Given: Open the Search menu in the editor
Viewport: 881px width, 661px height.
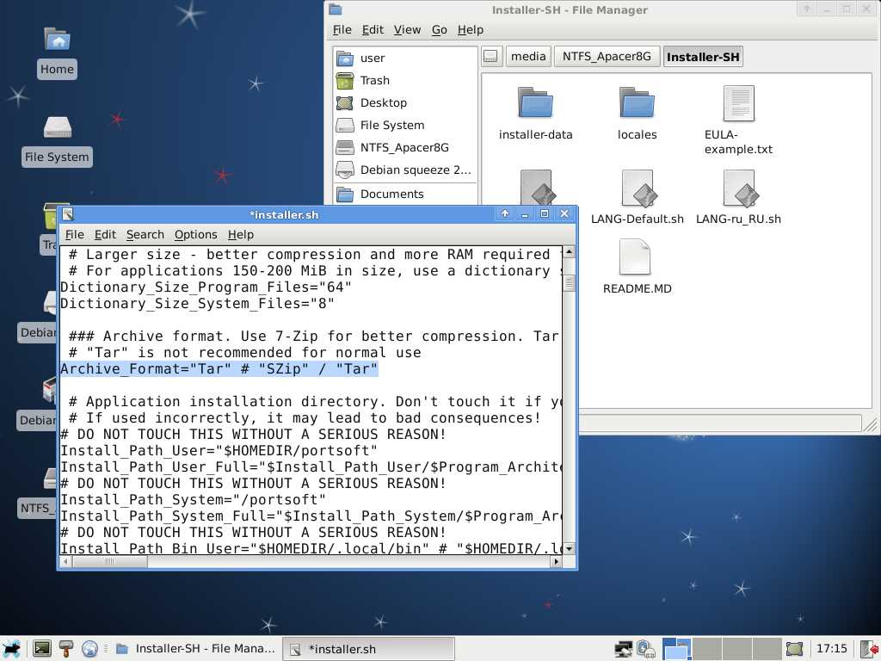Looking at the screenshot, I should coord(145,234).
